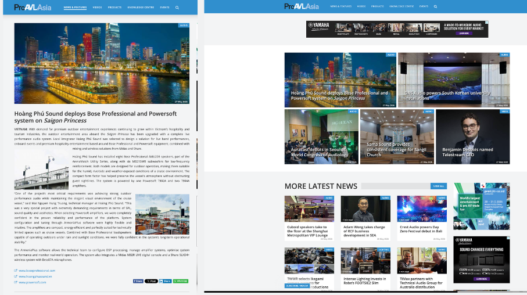Click the search icon in the left page header

pyautogui.click(x=177, y=8)
